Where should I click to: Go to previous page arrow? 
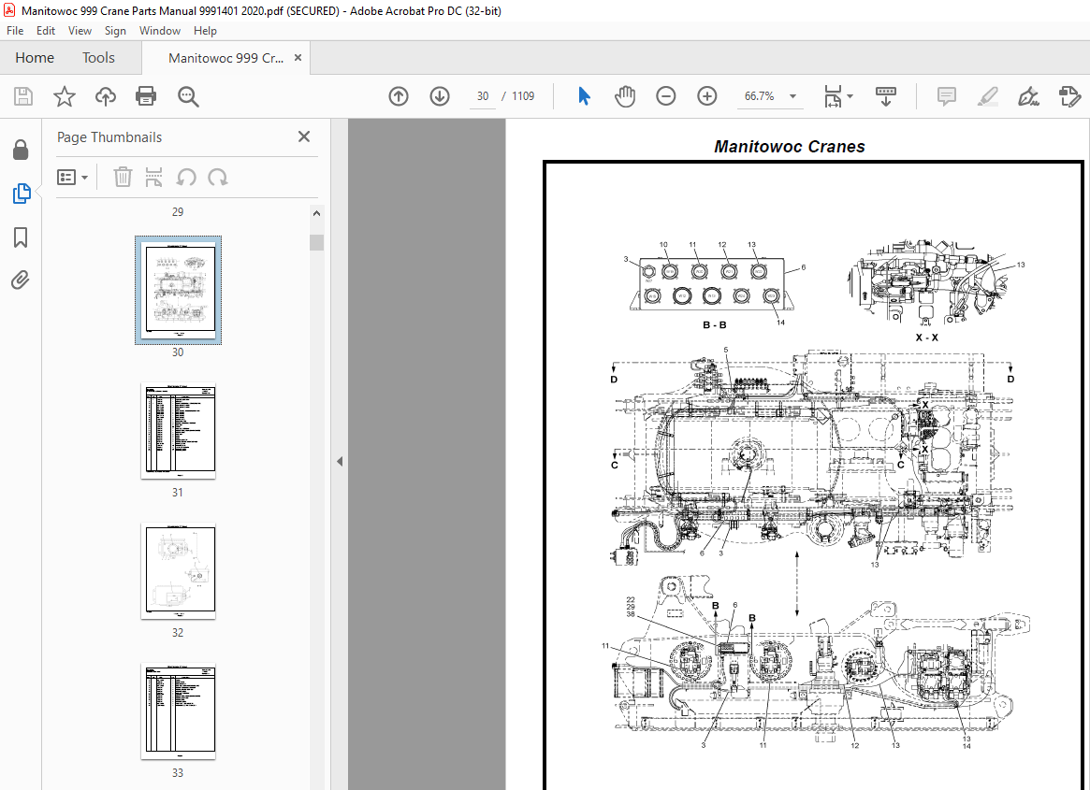coord(399,96)
